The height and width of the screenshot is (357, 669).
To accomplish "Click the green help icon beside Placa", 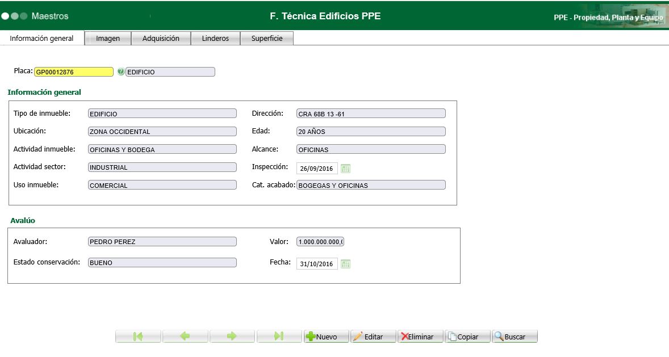I will click(121, 72).
